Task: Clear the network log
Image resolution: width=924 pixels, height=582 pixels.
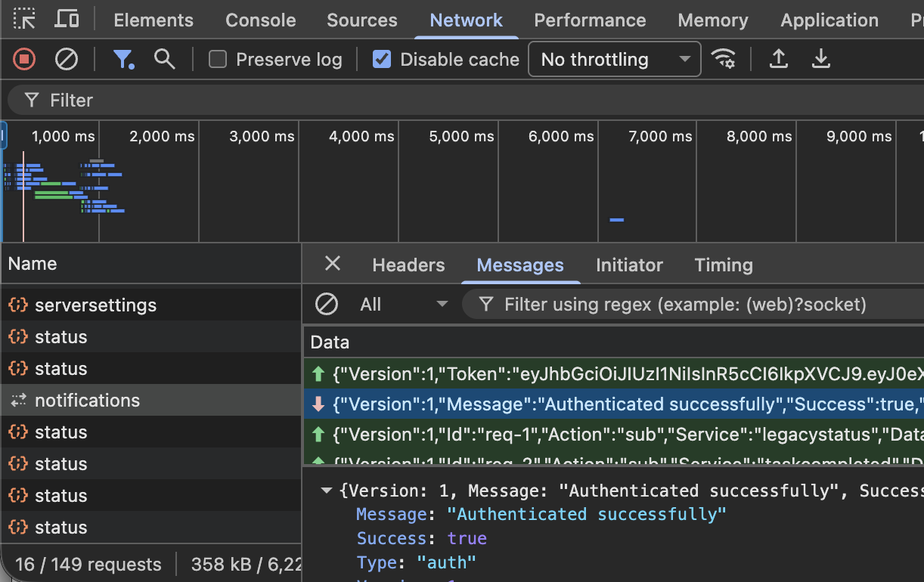Action: point(67,59)
